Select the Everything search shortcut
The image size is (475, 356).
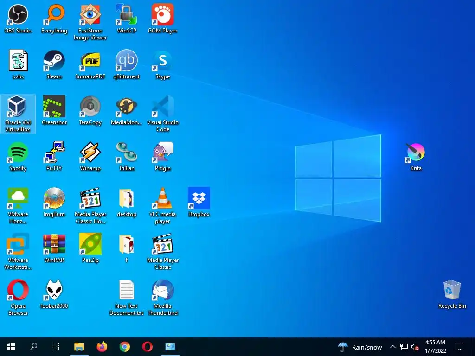(54, 19)
